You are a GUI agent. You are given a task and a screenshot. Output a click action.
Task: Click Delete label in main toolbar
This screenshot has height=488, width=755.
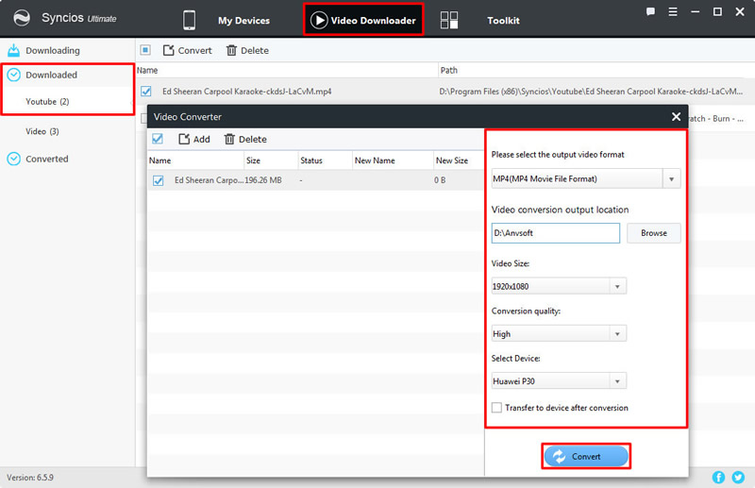[255, 50]
